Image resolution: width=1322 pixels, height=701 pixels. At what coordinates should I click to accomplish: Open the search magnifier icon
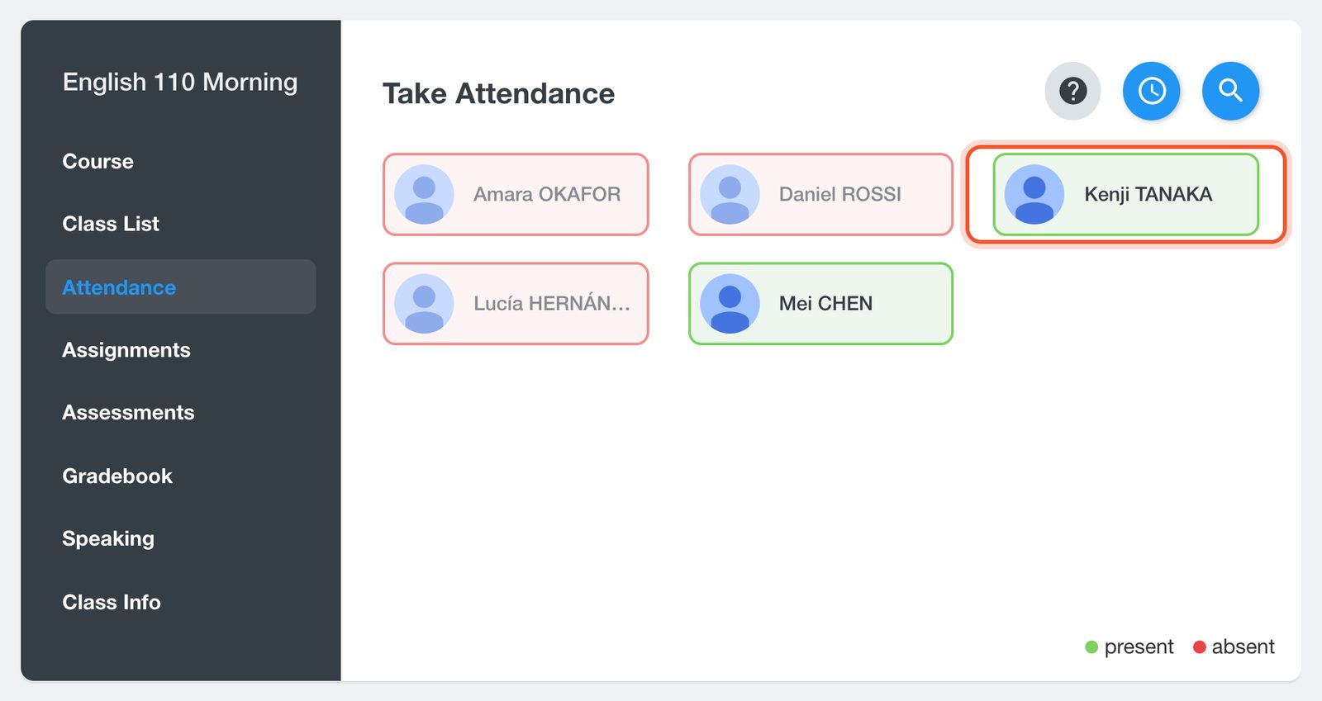tap(1231, 91)
